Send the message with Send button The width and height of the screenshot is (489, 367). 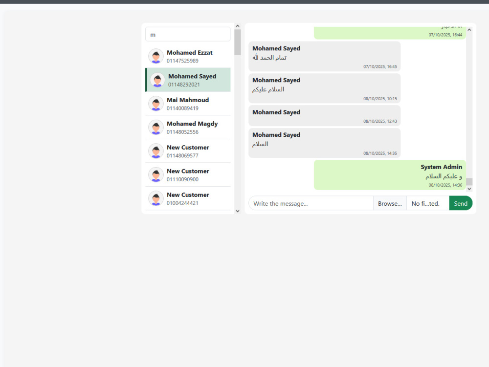tap(461, 203)
